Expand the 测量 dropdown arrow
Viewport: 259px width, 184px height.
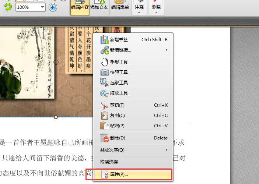tap(157, 13)
